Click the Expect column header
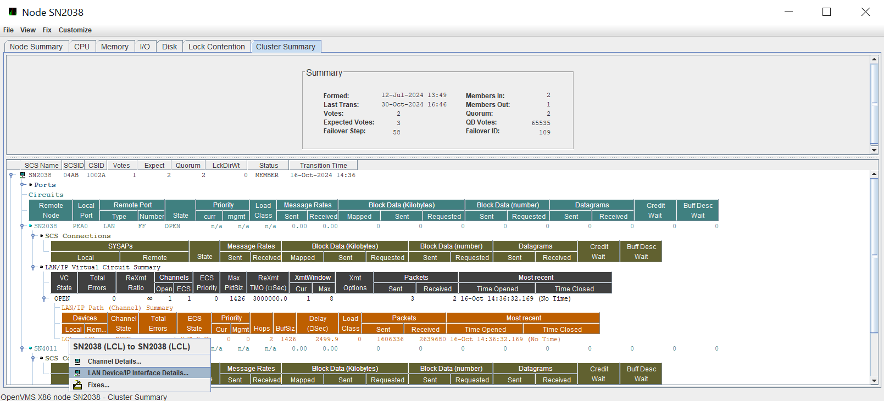The image size is (884, 401). [x=154, y=165]
